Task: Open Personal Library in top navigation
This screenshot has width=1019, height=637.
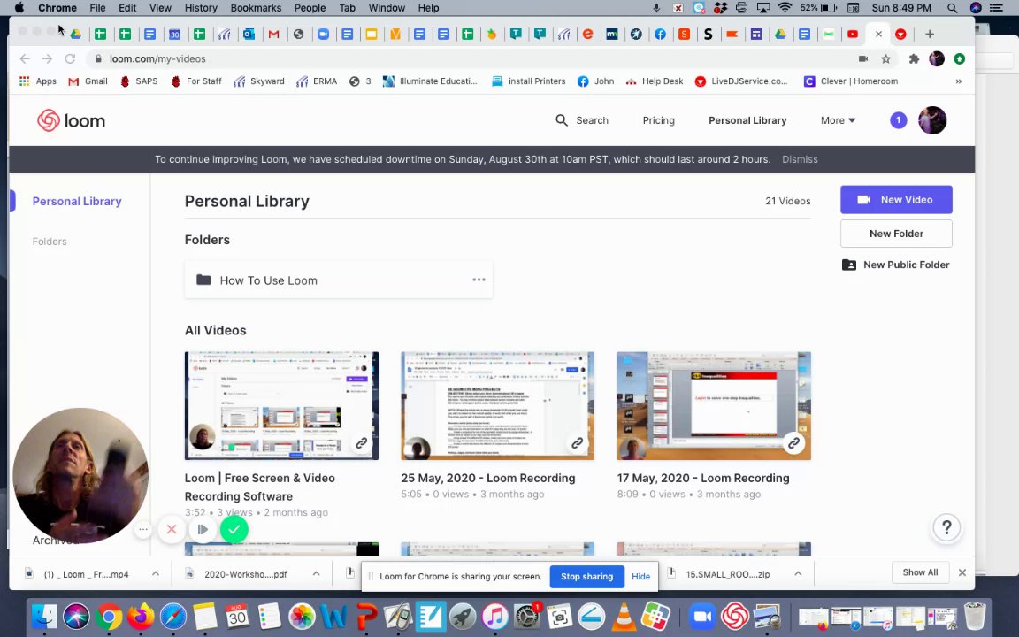Action: 747,120
